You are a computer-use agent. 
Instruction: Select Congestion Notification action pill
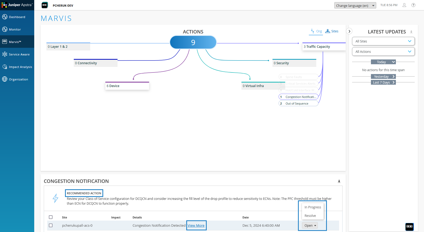pos(298,97)
